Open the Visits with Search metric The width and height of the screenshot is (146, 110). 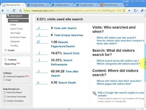65,28
